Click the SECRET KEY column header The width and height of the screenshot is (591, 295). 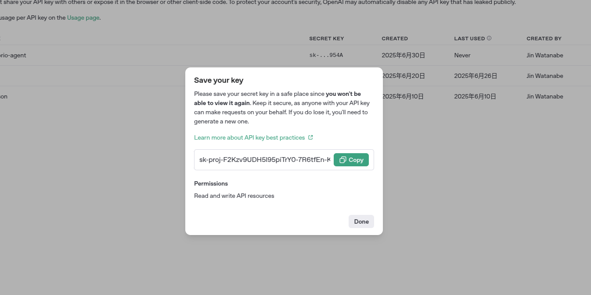pos(326,39)
